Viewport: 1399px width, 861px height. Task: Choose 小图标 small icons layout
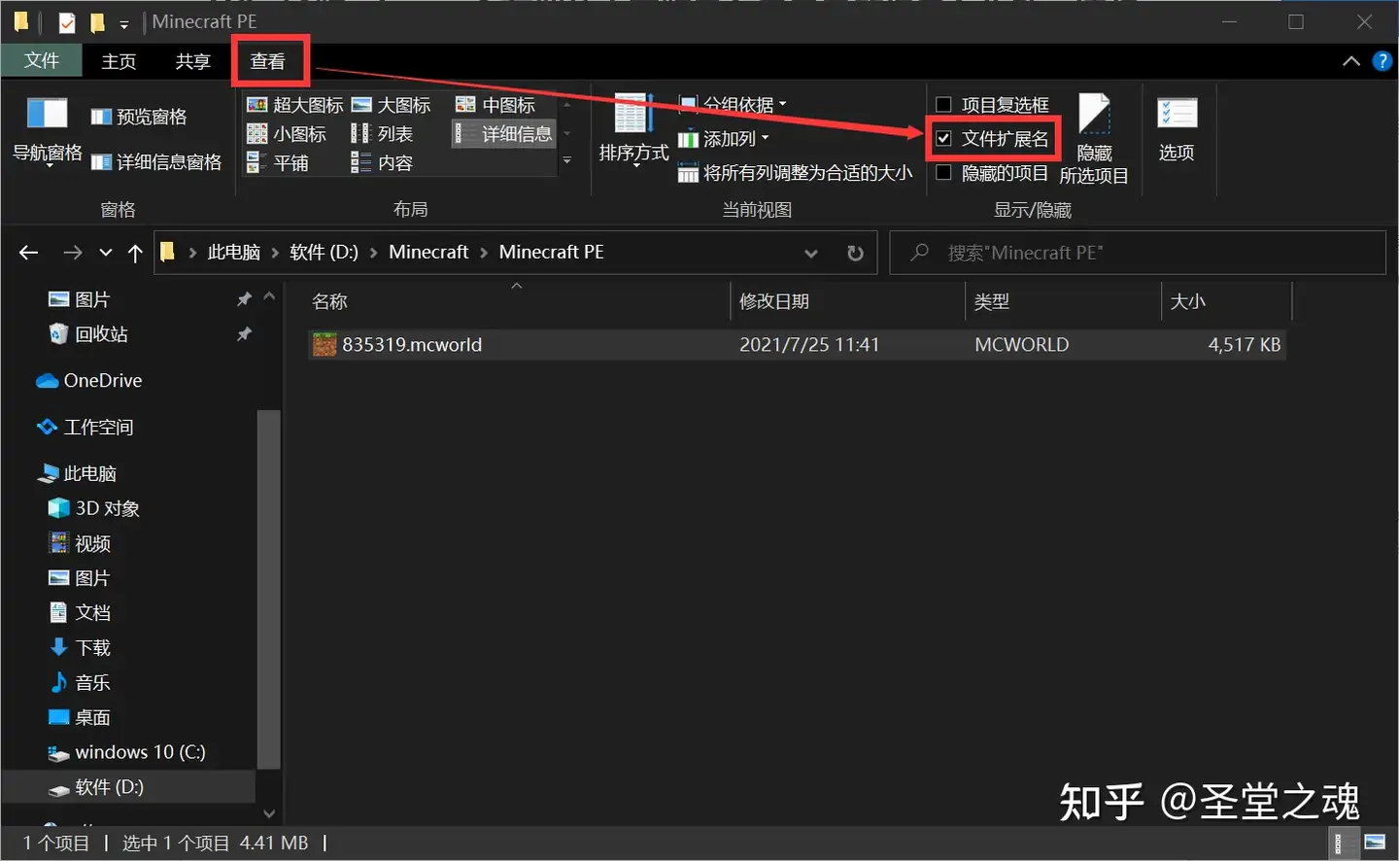tap(287, 134)
